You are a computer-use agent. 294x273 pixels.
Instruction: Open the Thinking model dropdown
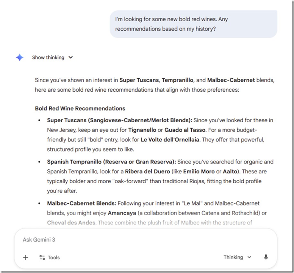237,257
